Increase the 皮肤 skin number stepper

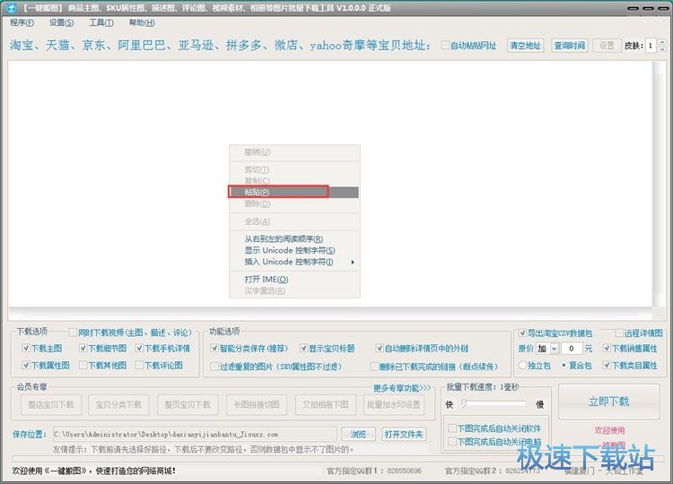point(661,42)
